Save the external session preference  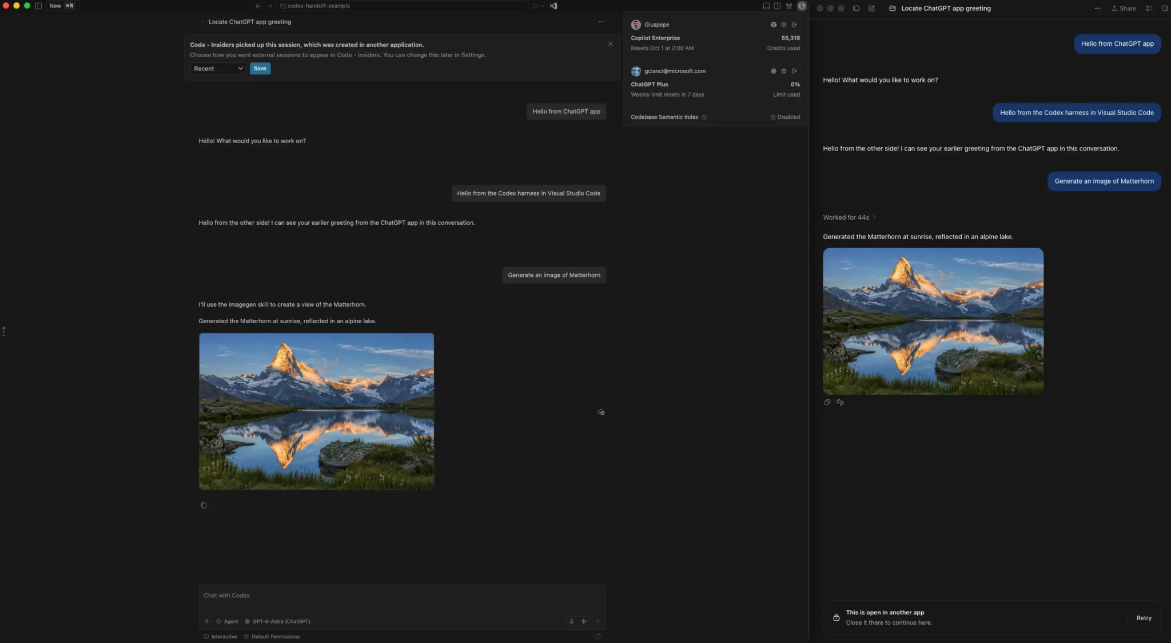pyautogui.click(x=260, y=69)
